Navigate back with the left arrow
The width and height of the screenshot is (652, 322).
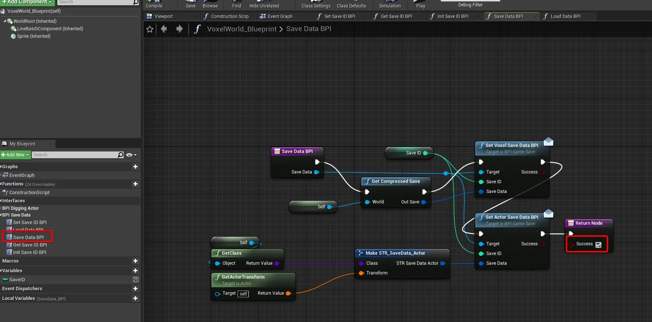tap(164, 29)
